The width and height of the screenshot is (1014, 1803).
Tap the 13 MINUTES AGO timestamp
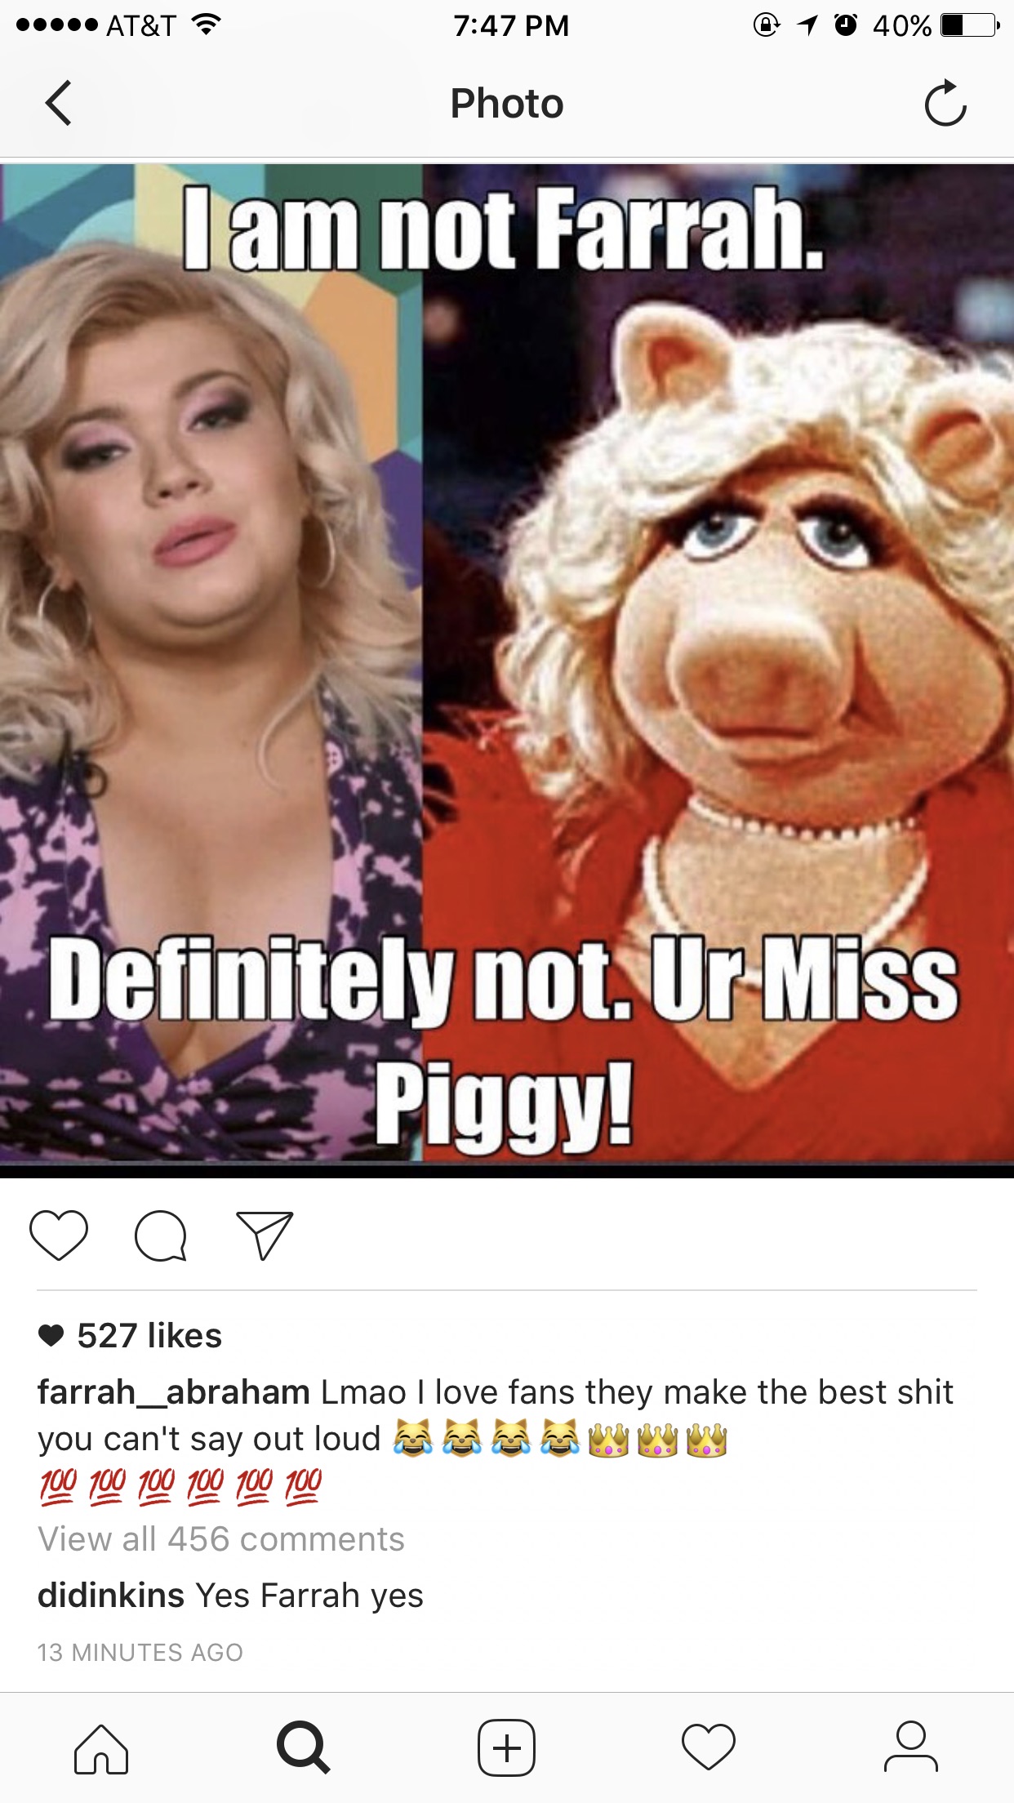140,1653
